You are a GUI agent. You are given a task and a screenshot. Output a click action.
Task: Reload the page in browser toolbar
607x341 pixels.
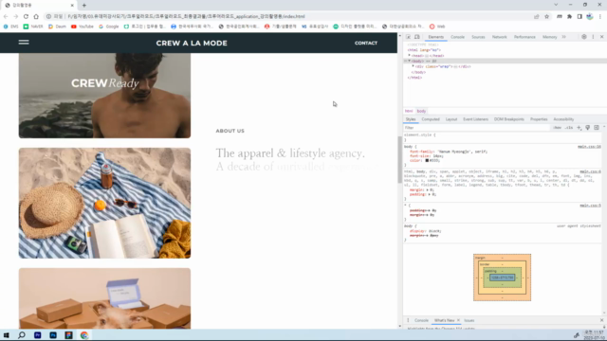[x=26, y=16]
